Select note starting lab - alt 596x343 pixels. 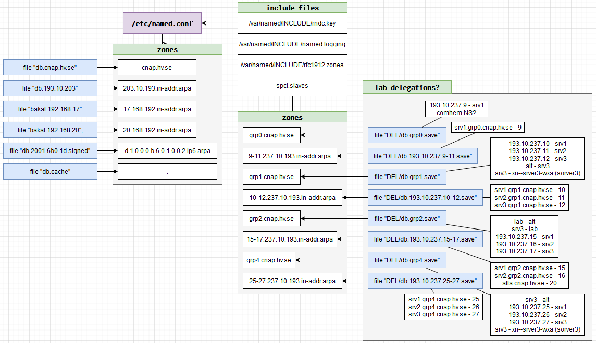pos(525,237)
